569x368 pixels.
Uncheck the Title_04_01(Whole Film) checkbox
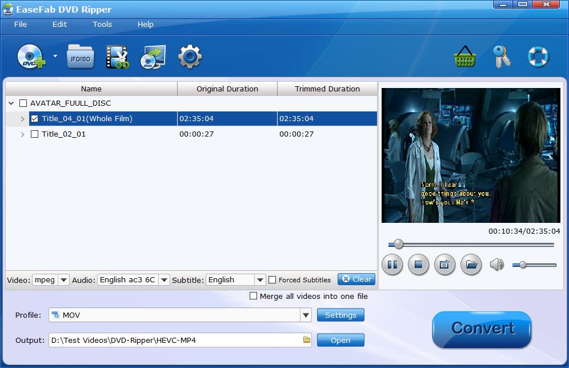coord(34,119)
